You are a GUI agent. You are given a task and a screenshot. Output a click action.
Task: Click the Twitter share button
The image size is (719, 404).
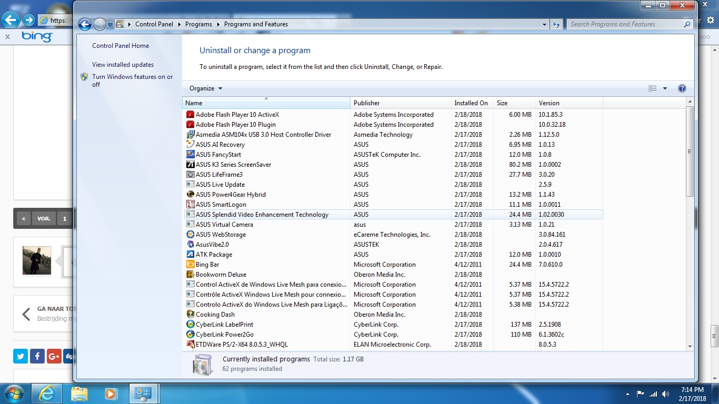(x=21, y=356)
